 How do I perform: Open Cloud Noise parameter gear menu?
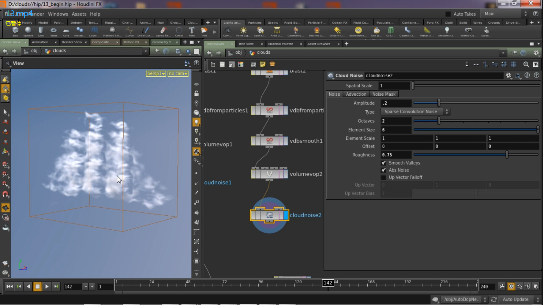(508, 75)
